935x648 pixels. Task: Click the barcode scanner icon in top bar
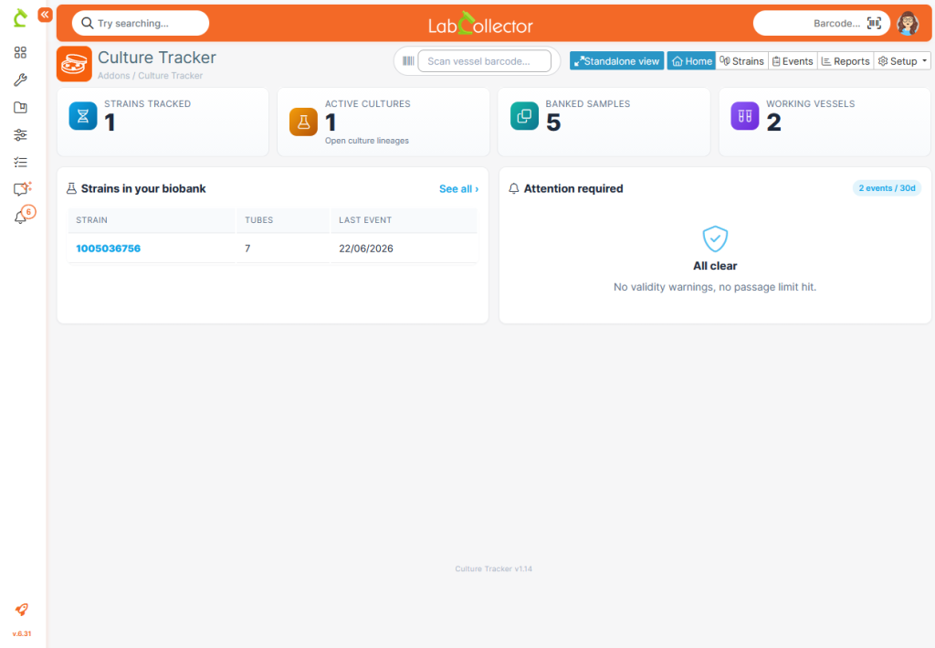874,23
